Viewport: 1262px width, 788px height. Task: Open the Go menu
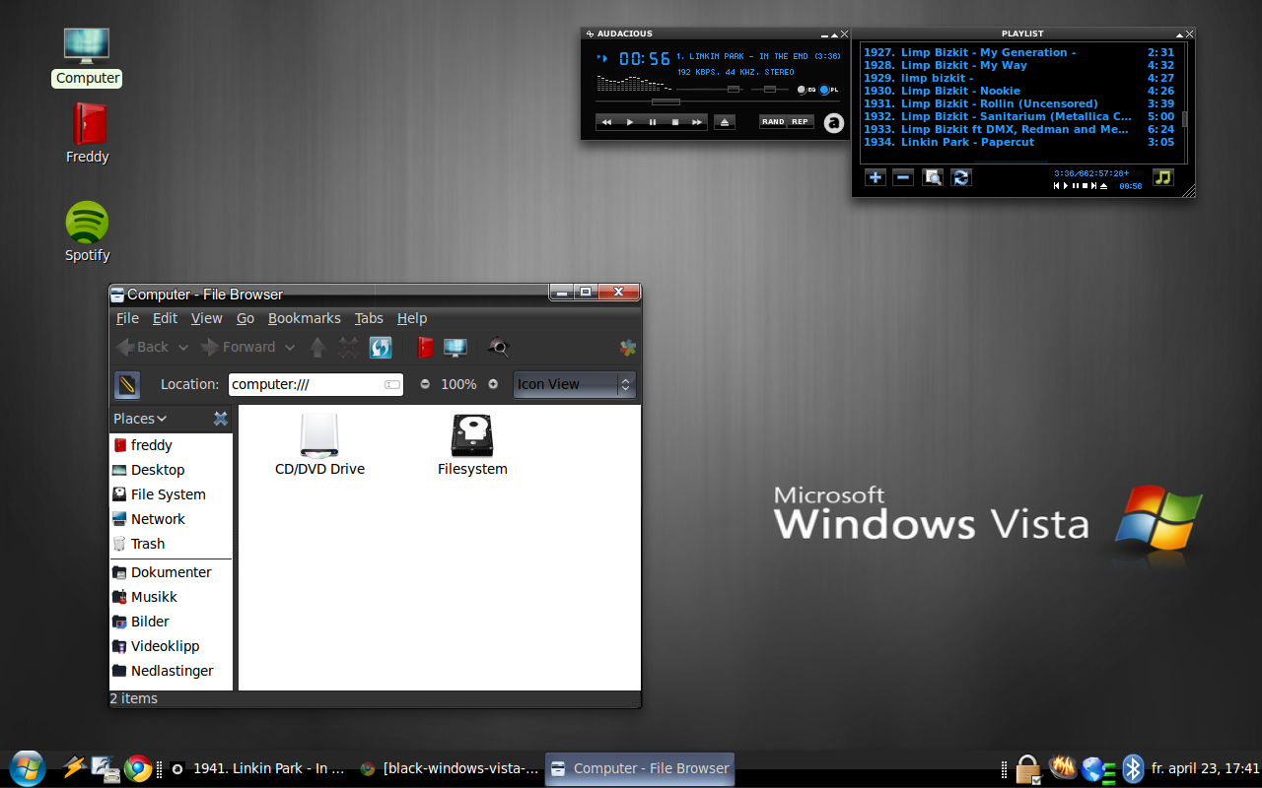point(245,318)
